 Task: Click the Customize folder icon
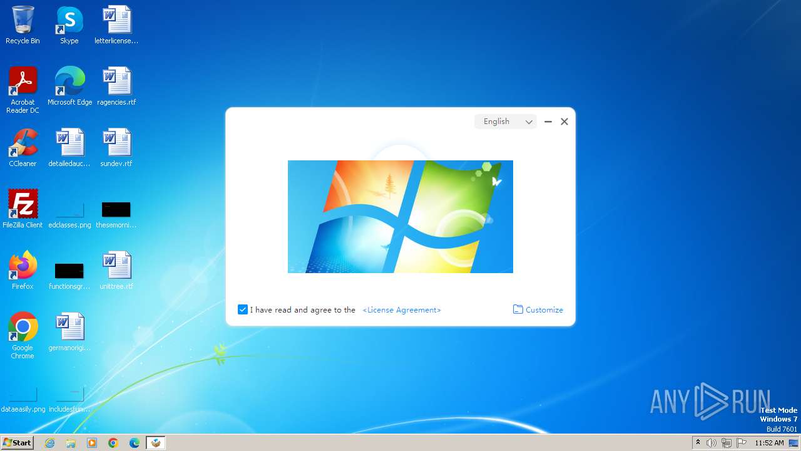pyautogui.click(x=518, y=309)
